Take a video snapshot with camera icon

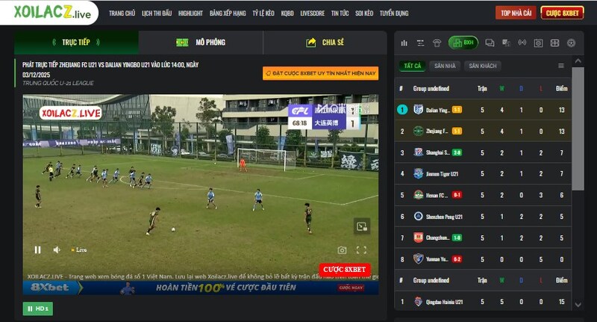(342, 250)
